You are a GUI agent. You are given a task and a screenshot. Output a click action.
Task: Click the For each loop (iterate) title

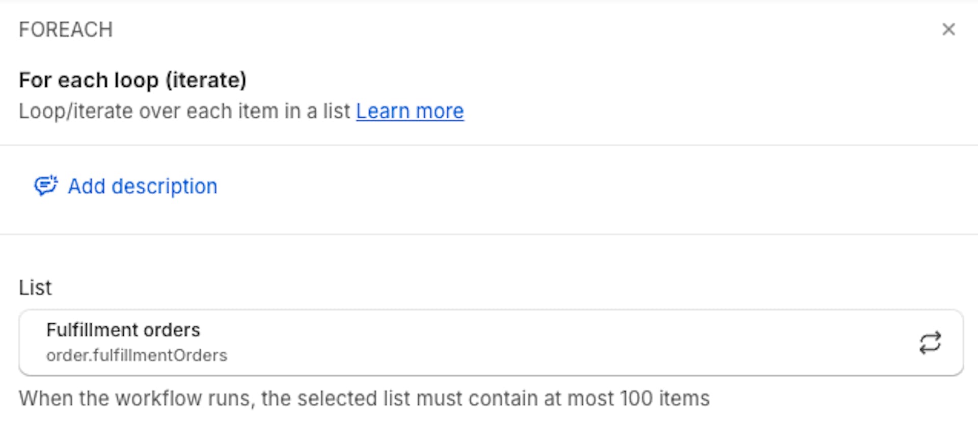click(x=132, y=80)
